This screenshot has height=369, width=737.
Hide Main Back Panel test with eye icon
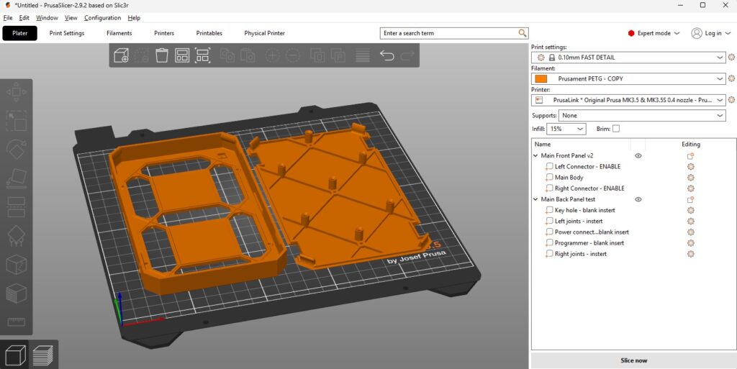pyautogui.click(x=638, y=199)
